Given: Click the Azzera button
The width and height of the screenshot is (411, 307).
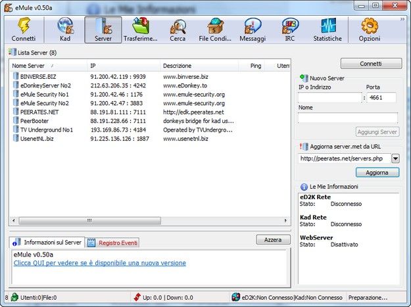Looking at the screenshot, I should click(x=273, y=240).
